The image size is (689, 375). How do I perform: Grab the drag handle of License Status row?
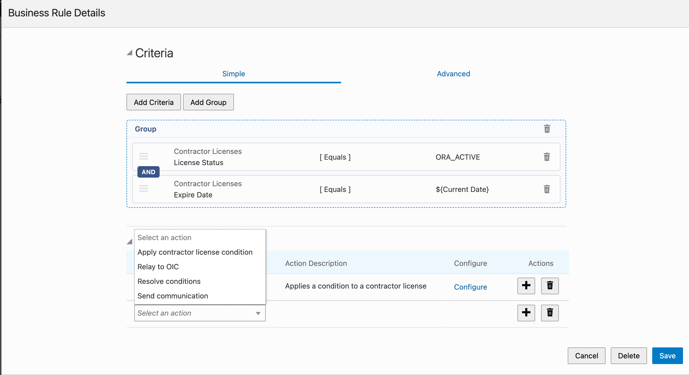tap(144, 156)
